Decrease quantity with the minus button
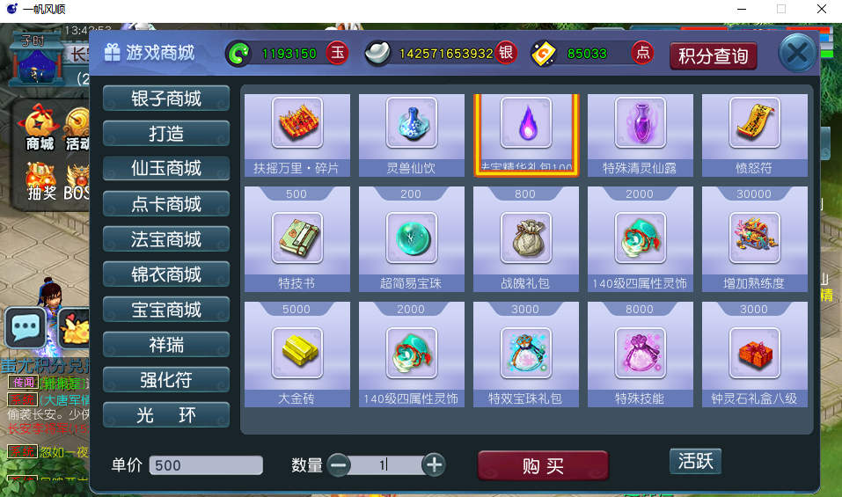 339,464
